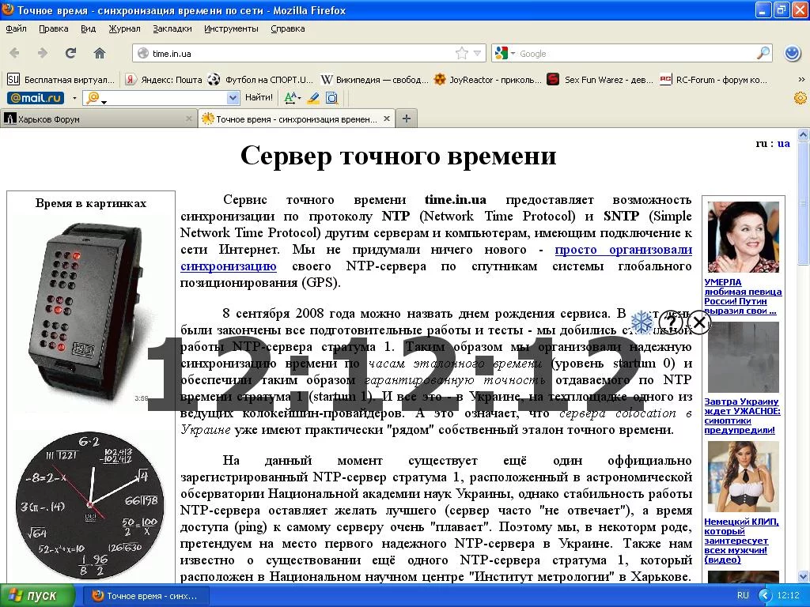Reload the time.in.ua page

tap(70, 53)
